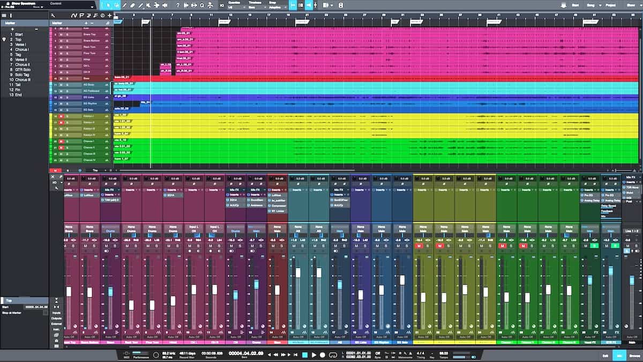The image size is (643, 362).
Task: Solo the Snare Top track
Action: coord(67,34)
